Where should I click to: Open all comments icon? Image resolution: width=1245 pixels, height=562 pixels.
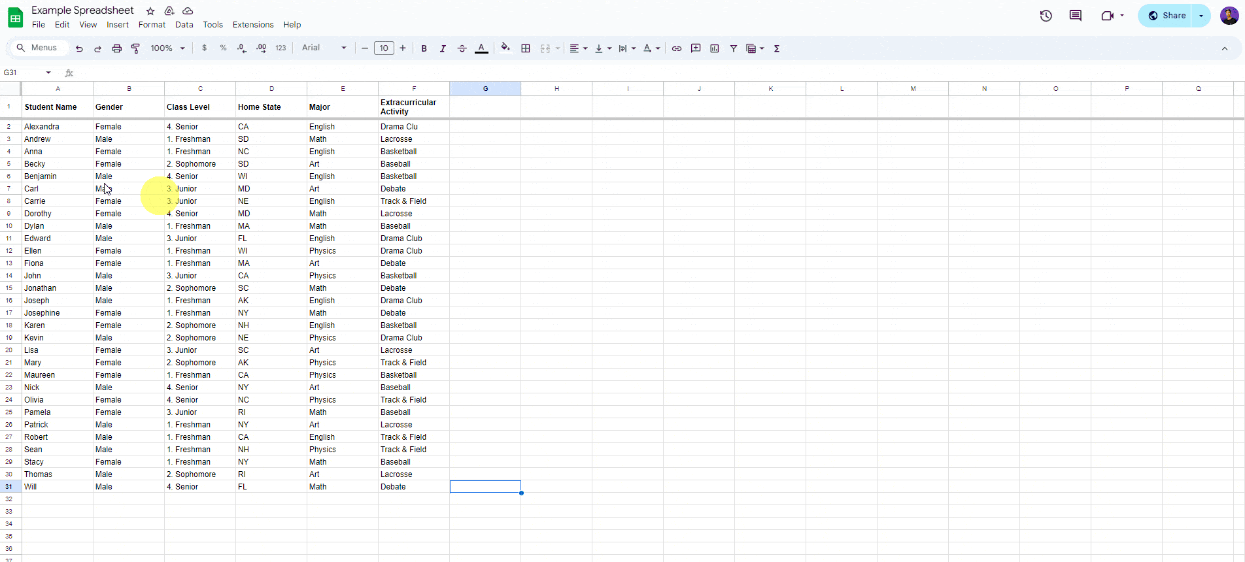click(x=1076, y=16)
